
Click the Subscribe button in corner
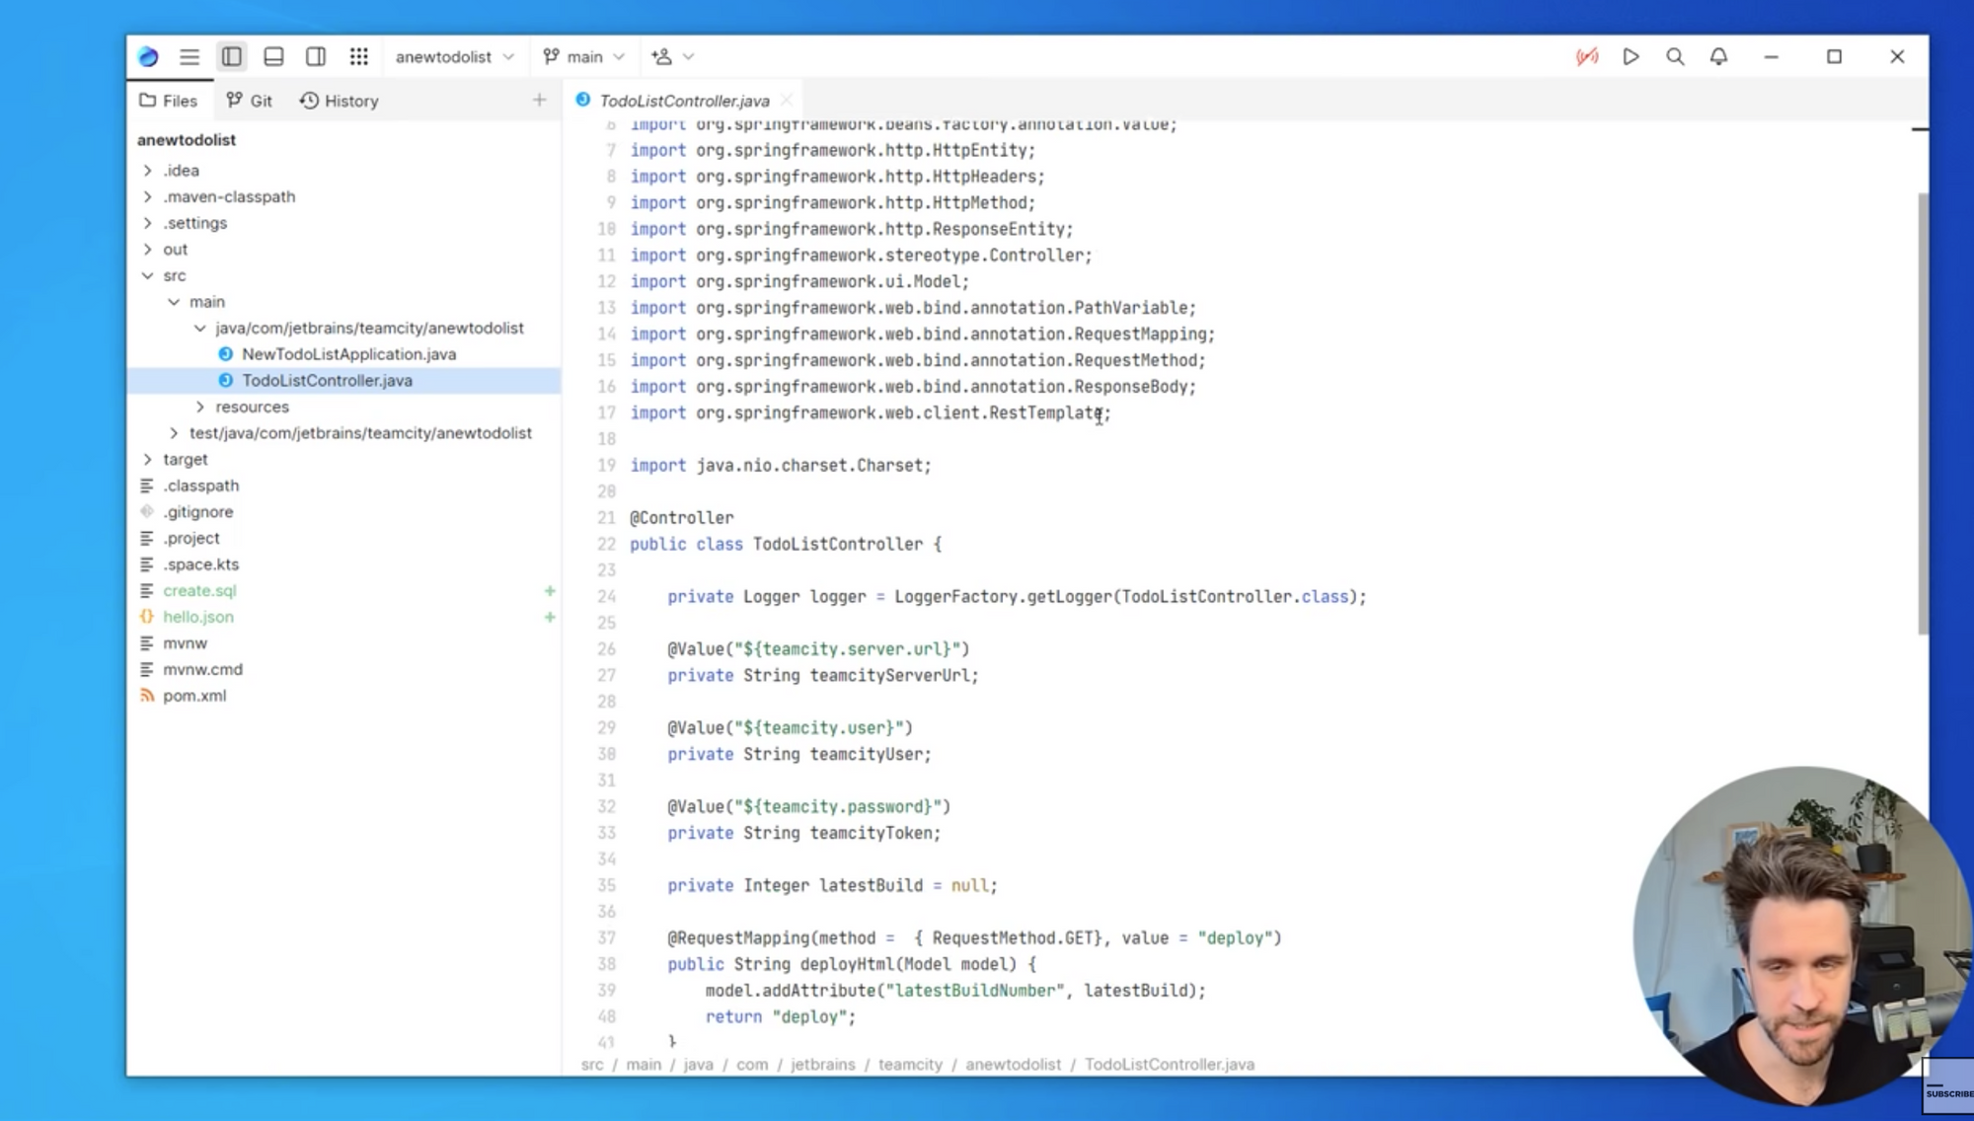1948,1086
